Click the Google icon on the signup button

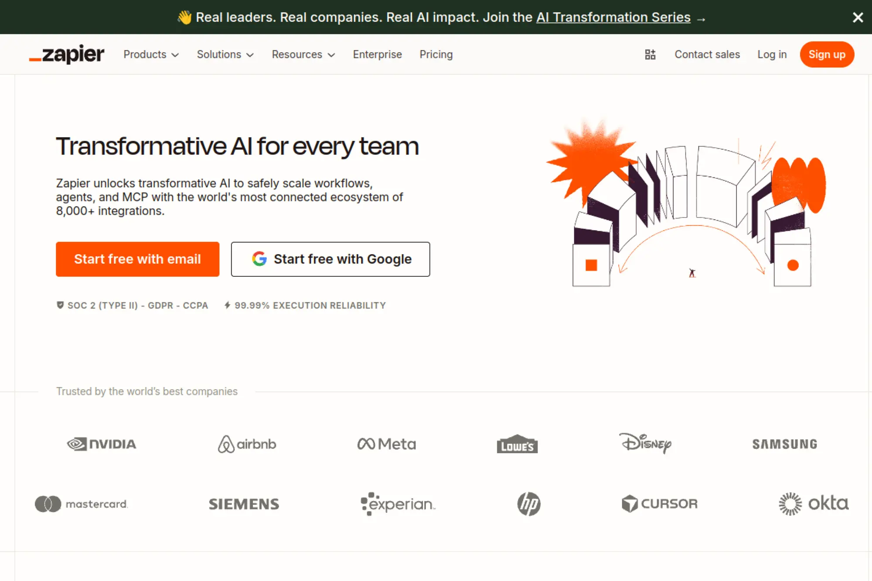click(259, 259)
